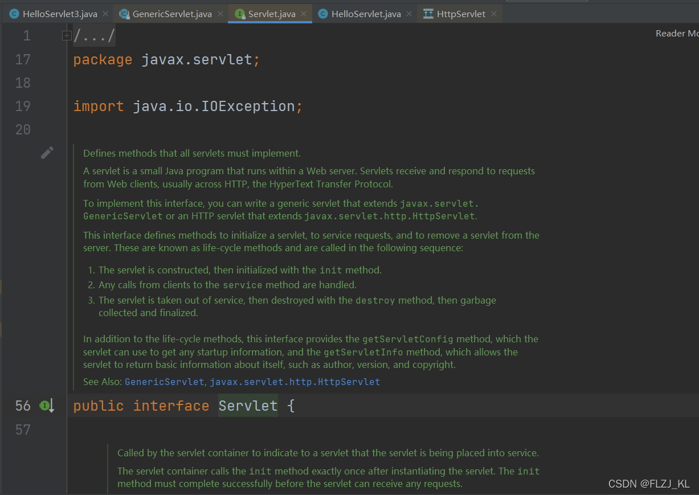Click the GenericServlet.java locked class icon
This screenshot has height=495, width=699.
[124, 14]
